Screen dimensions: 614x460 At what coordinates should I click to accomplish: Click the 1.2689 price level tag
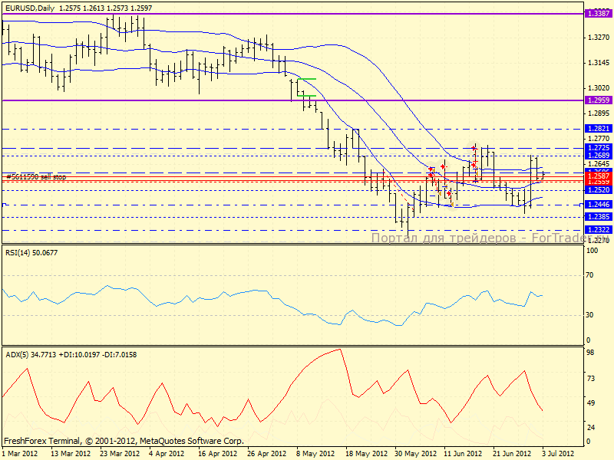596,156
